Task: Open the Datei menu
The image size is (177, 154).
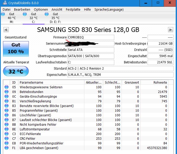Action: pos(7,10)
